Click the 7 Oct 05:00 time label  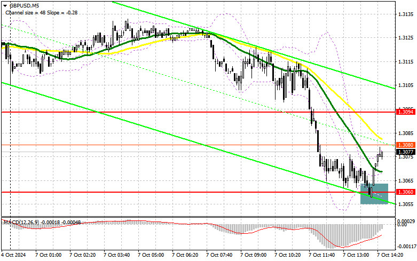pos(151,255)
